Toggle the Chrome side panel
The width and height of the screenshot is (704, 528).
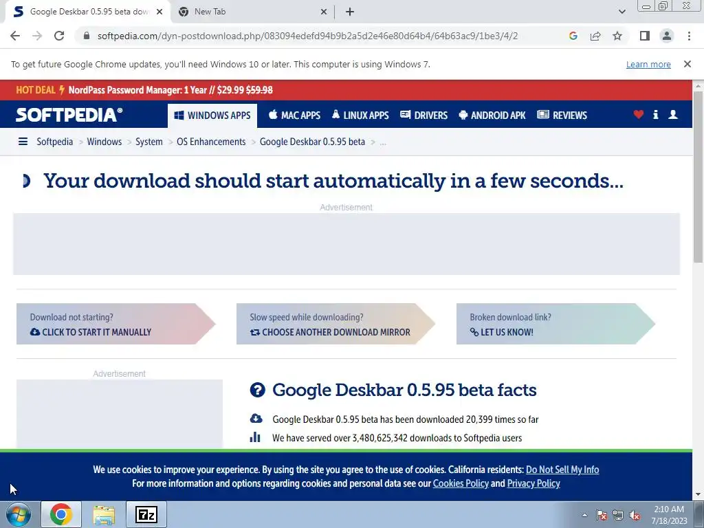pyautogui.click(x=645, y=36)
